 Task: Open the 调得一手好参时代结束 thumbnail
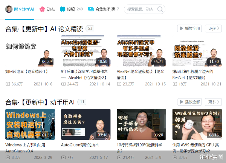tap(141, 124)
